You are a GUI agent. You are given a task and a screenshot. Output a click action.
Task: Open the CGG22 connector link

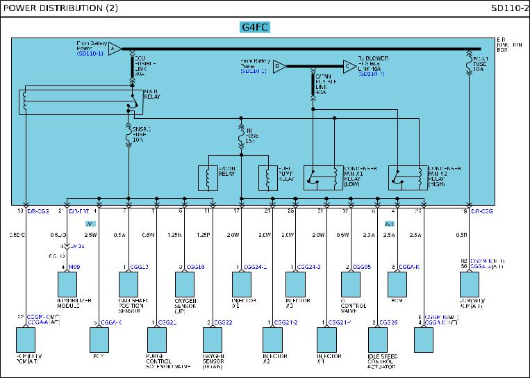coord(223,322)
